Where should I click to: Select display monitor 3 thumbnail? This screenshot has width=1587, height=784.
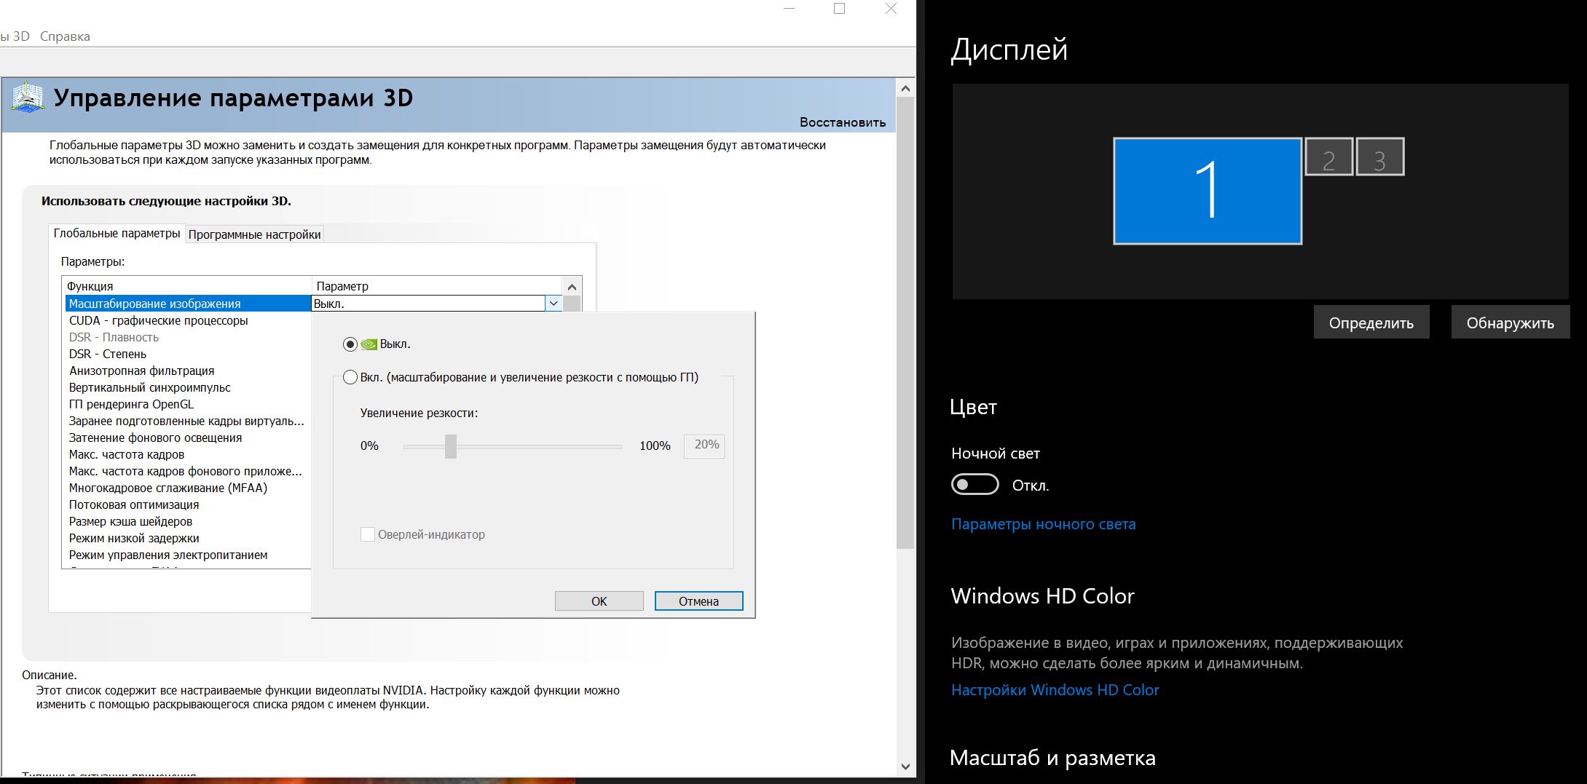[x=1379, y=157]
